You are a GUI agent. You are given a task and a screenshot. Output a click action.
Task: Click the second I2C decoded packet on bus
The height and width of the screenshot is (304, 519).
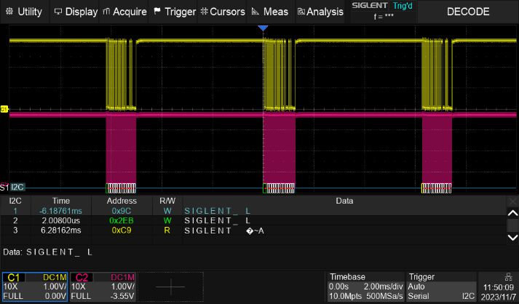279,188
